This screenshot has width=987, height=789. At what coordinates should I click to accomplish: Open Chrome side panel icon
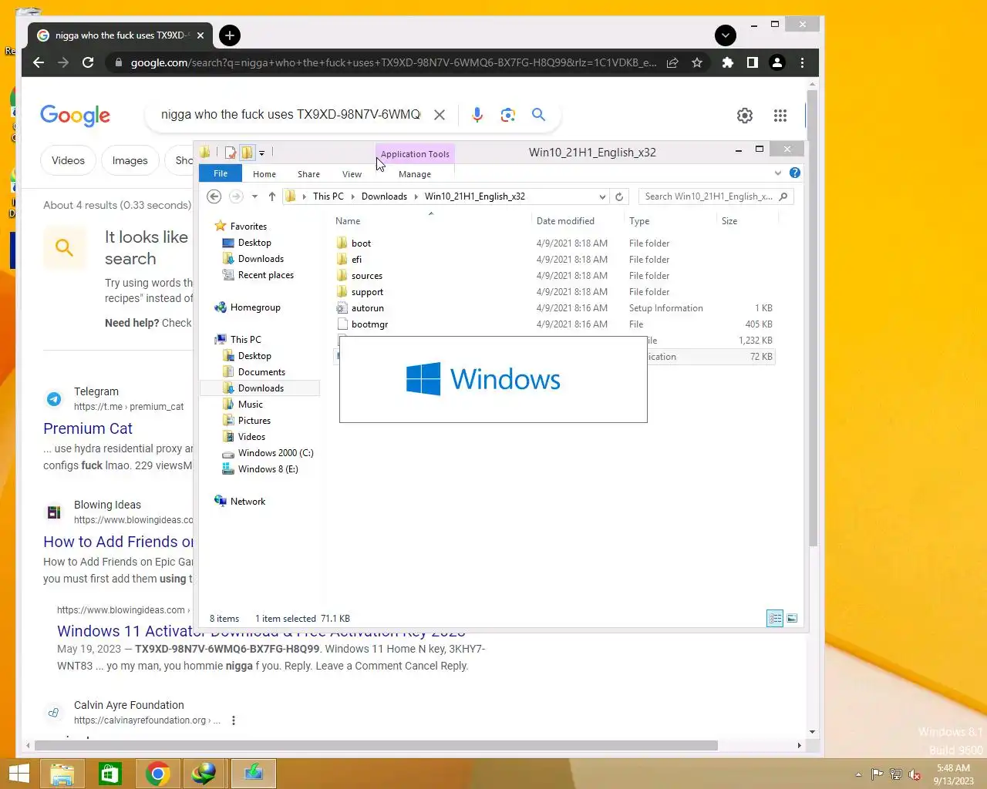pos(752,62)
